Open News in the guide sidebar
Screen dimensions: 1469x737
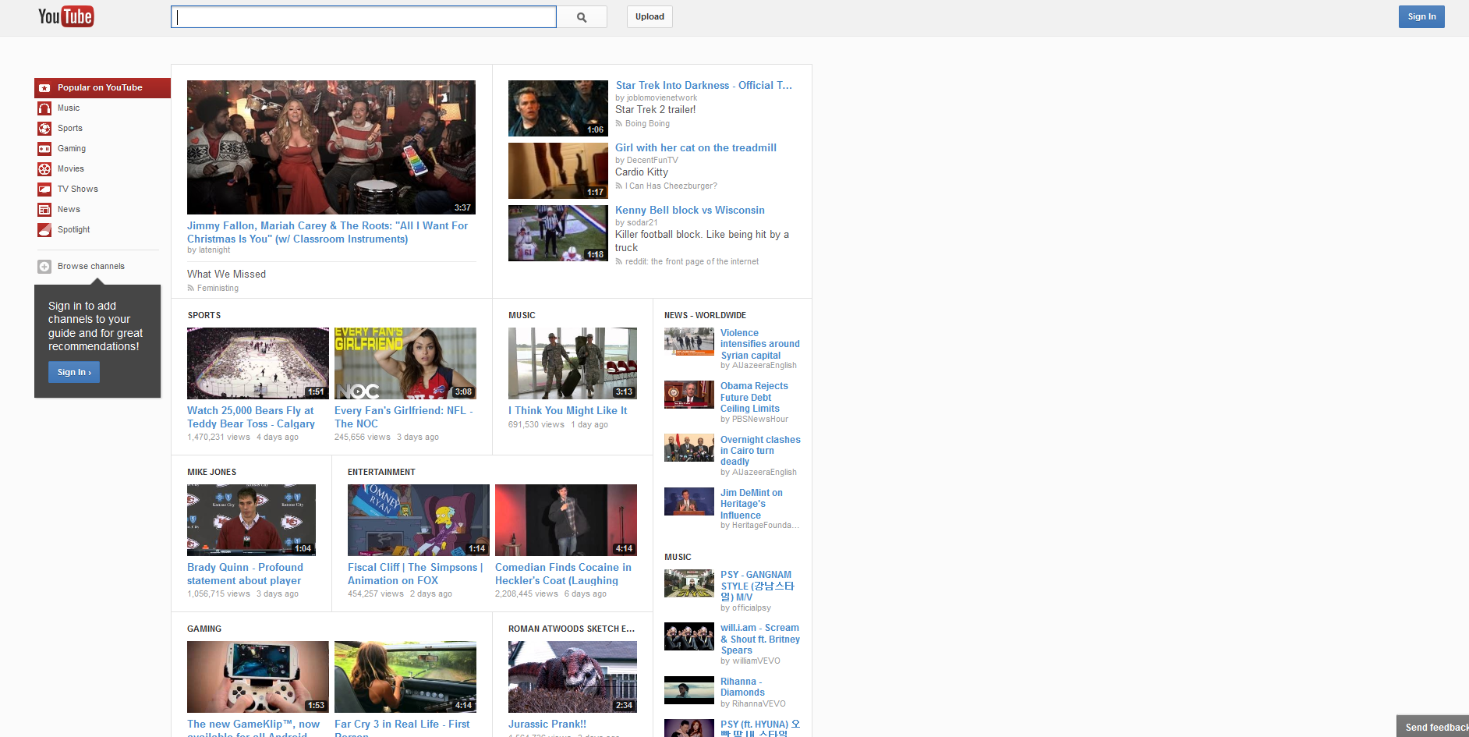(69, 210)
